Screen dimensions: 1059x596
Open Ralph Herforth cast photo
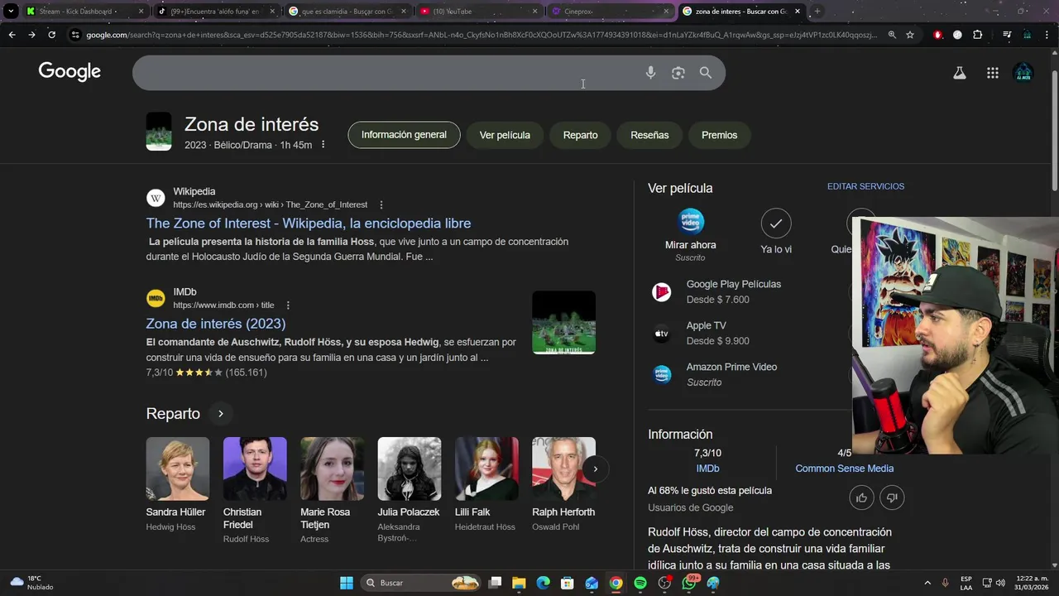tap(563, 469)
